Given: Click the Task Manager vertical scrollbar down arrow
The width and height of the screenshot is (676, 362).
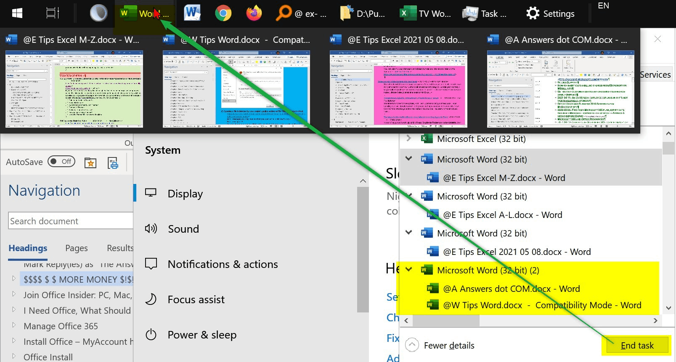Looking at the screenshot, I should pyautogui.click(x=668, y=308).
